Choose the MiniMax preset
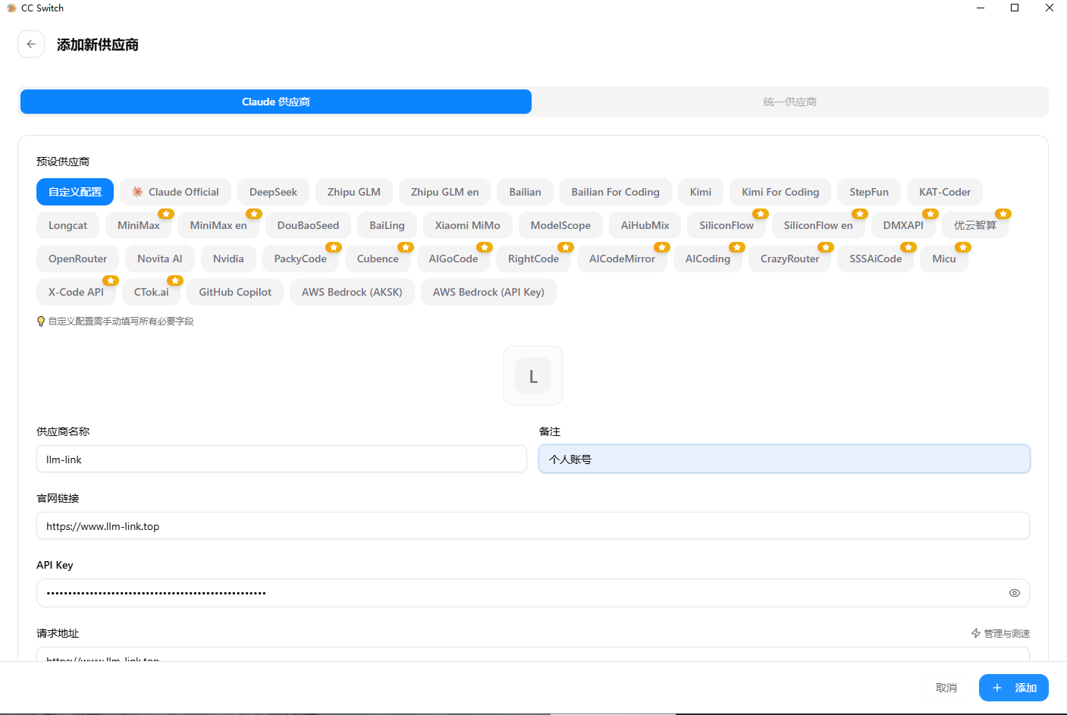This screenshot has width=1067, height=715. [139, 225]
